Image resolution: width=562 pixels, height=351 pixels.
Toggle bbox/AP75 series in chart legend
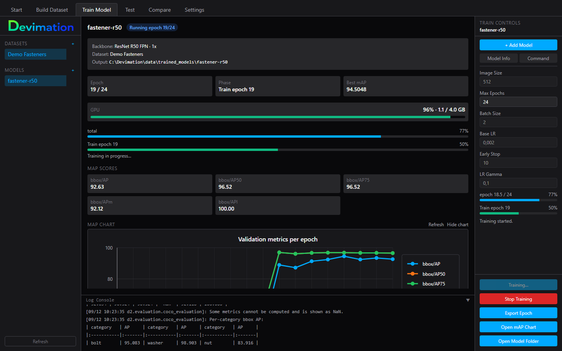click(426, 284)
